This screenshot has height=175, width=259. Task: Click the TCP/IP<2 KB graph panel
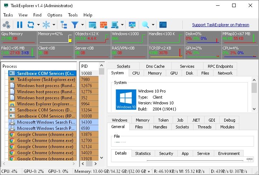pyautogui.click(x=166, y=52)
